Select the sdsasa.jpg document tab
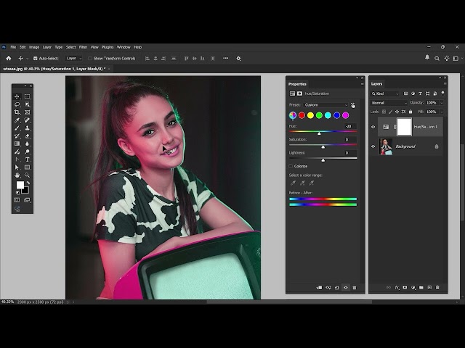This screenshot has width=465, height=348. point(54,69)
